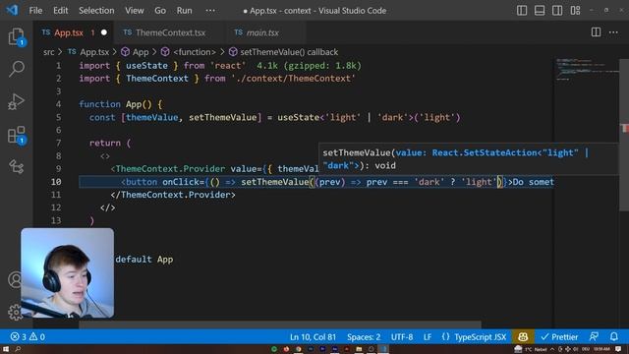Screen dimensions: 629x354
Task: Open the feedback icon in status bar
Action: pos(594,336)
